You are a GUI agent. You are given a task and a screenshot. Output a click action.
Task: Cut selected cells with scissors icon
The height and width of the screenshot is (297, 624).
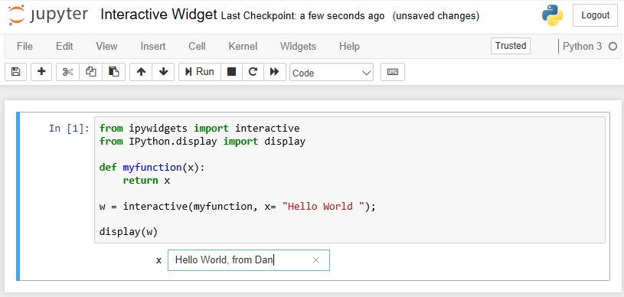[x=67, y=72]
